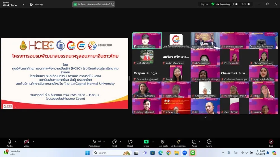Expand the caret beside Apps
Screen dimensions: 280x157
tap(199, 142)
